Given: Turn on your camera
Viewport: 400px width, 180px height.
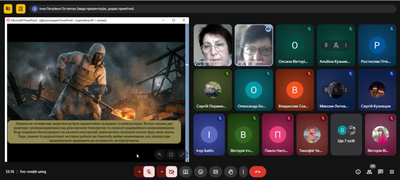Looking at the screenshot, I should click(x=171, y=171).
